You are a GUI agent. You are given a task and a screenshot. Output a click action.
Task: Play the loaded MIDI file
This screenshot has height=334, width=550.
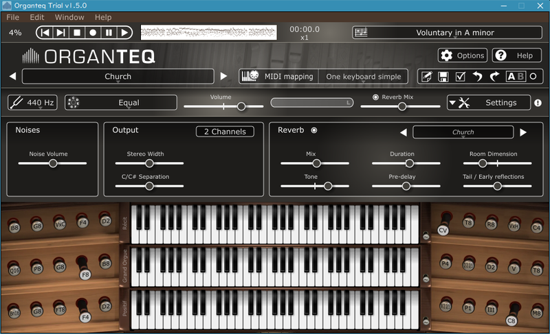pyautogui.click(x=124, y=32)
